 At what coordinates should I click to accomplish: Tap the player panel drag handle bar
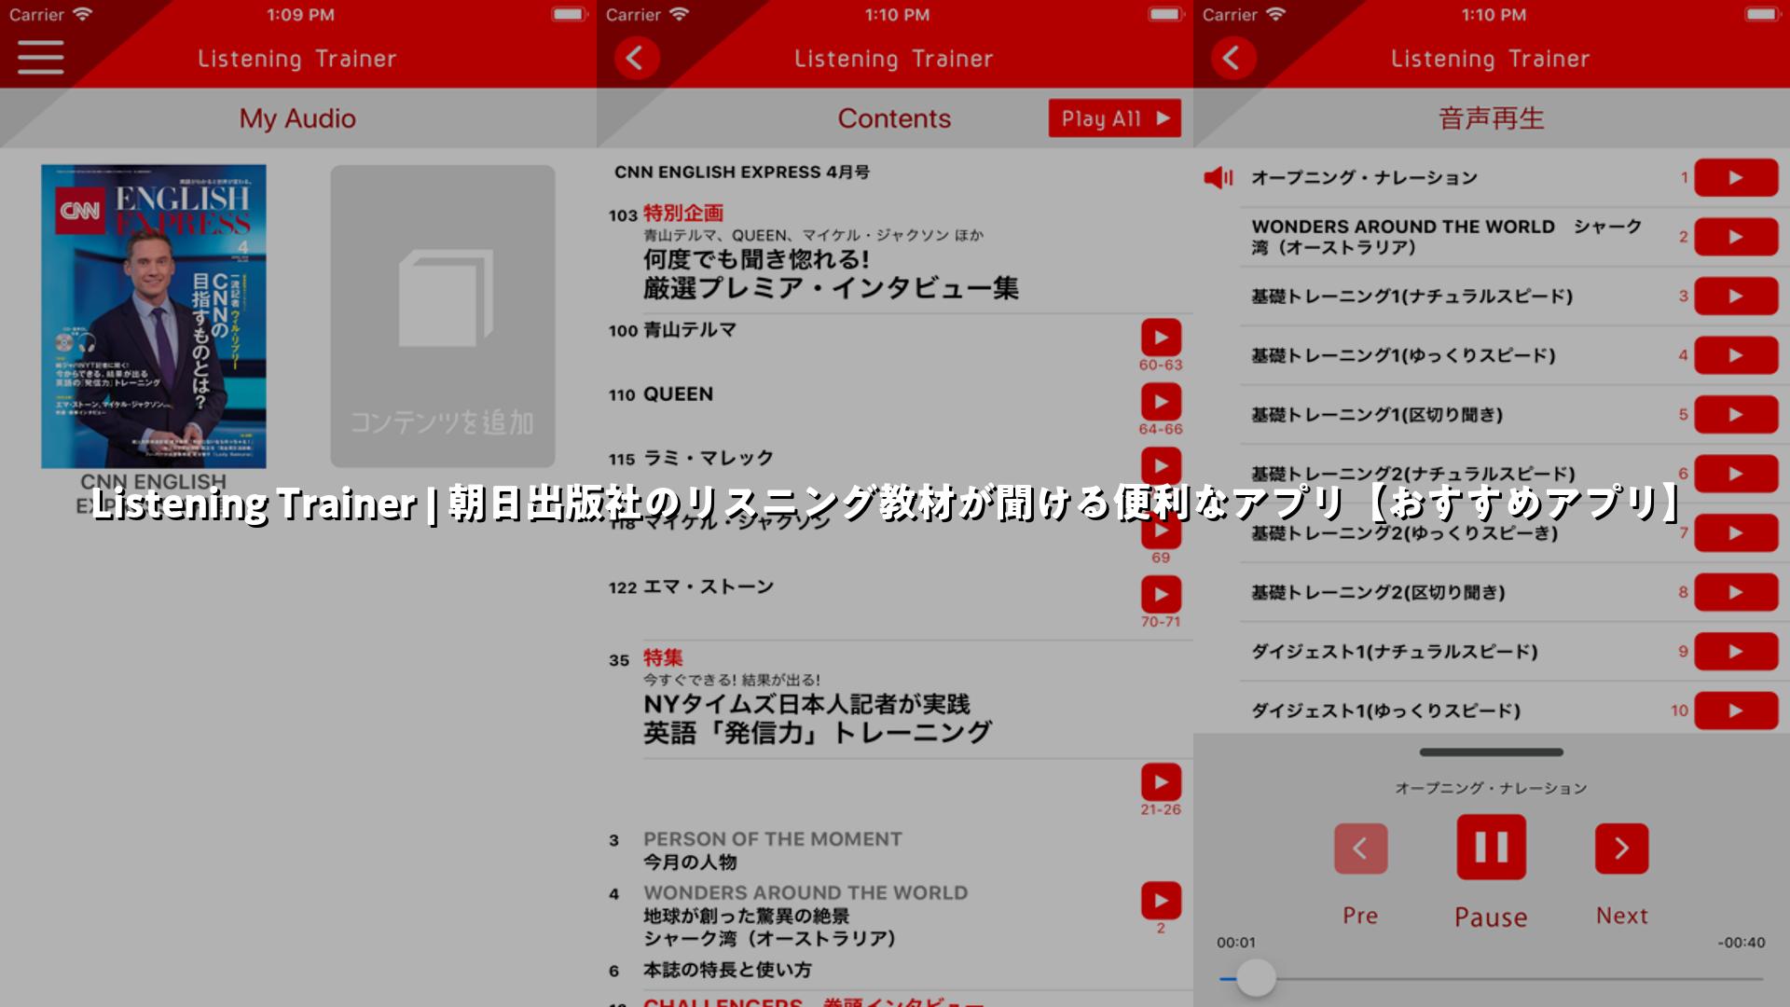[1491, 752]
